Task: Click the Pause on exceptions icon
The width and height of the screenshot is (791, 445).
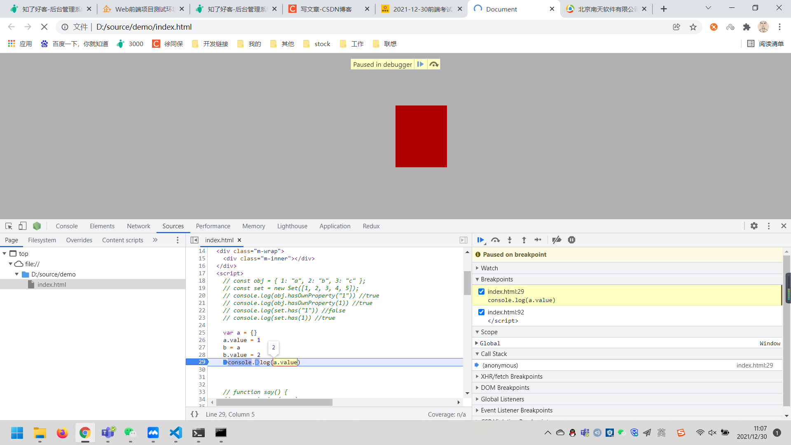Action: coord(571,240)
